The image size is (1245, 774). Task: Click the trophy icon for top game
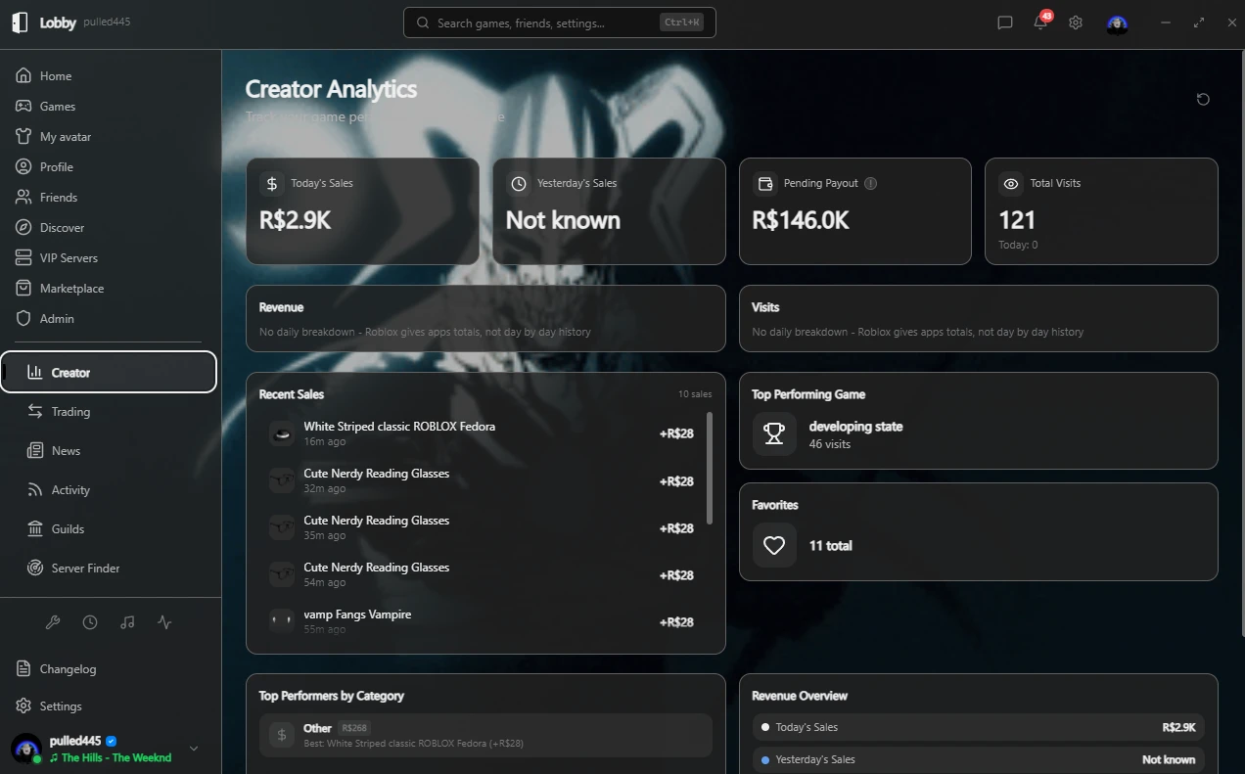(x=774, y=433)
